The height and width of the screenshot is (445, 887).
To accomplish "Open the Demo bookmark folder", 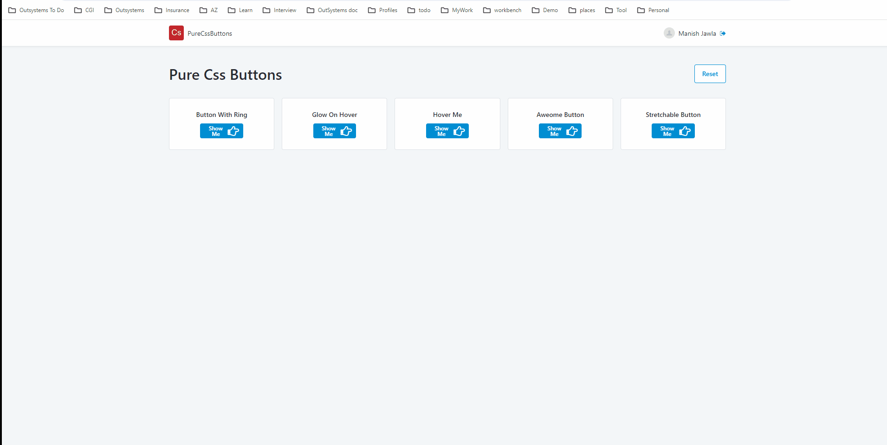I will [x=545, y=10].
